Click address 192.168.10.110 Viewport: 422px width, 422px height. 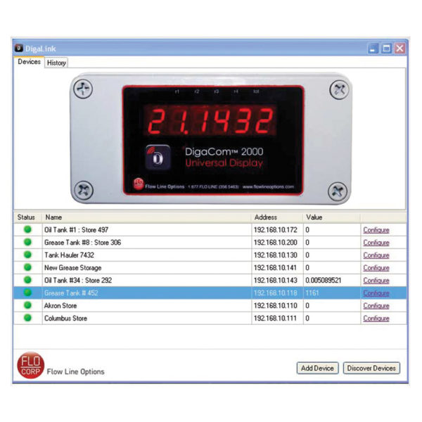coord(275,306)
